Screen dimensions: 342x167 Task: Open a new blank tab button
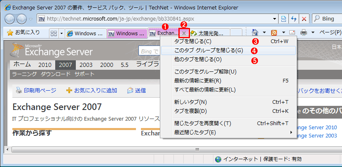pos(236,33)
